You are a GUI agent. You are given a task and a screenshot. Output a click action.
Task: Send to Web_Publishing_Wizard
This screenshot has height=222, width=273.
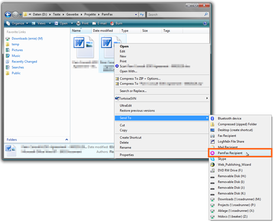point(240,165)
